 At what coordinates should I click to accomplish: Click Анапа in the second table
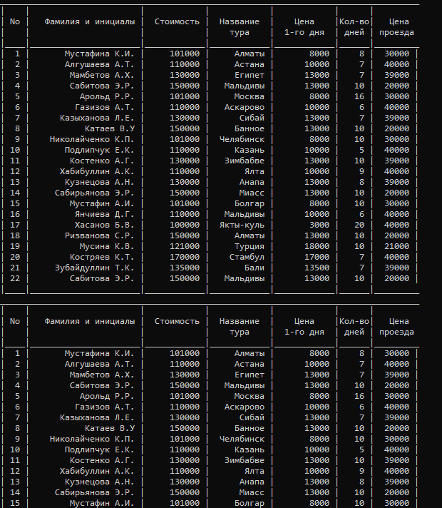tap(252, 482)
